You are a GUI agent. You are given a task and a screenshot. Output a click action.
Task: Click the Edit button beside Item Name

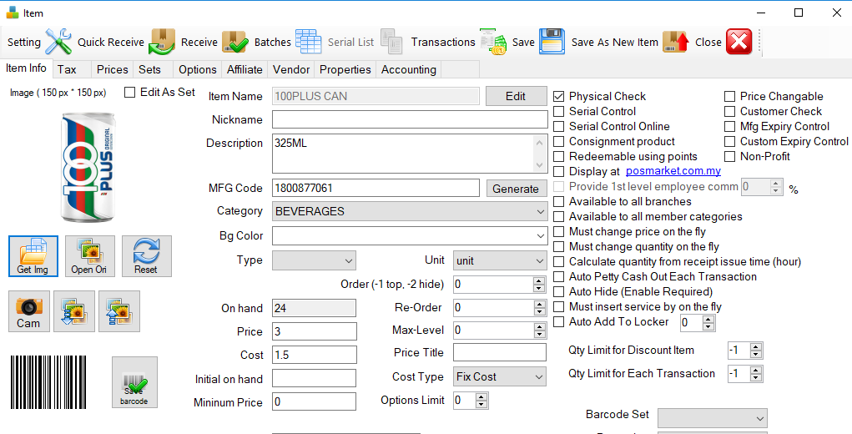[516, 96]
